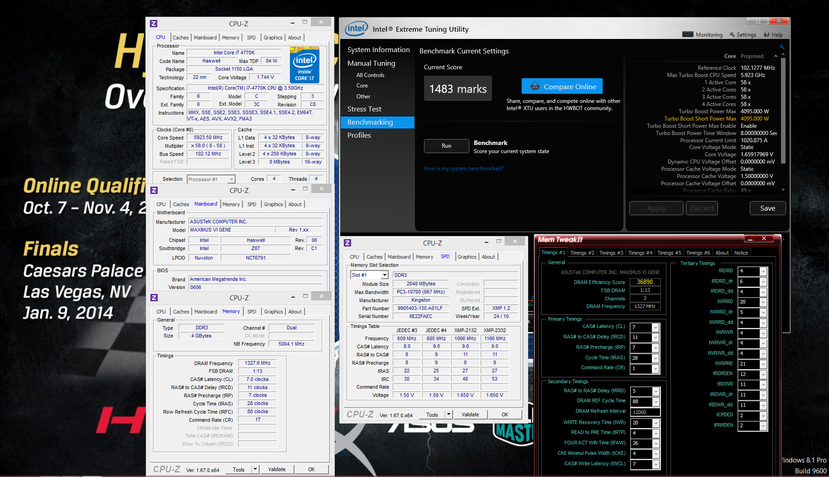Open Settings wrench icon in Intel XTU
829x477 pixels.
point(732,35)
